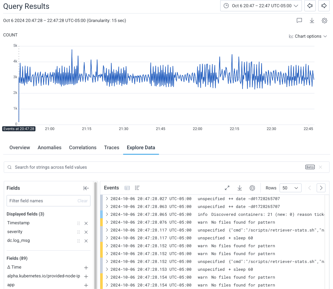333x289 pixels.
Task: Expand the Events panel to fullscreen
Action: pyautogui.click(x=227, y=188)
